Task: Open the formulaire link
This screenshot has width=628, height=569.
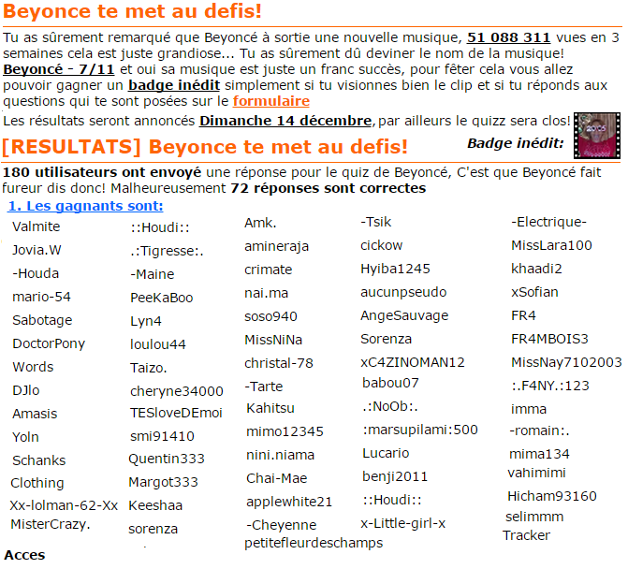Action: 271,101
